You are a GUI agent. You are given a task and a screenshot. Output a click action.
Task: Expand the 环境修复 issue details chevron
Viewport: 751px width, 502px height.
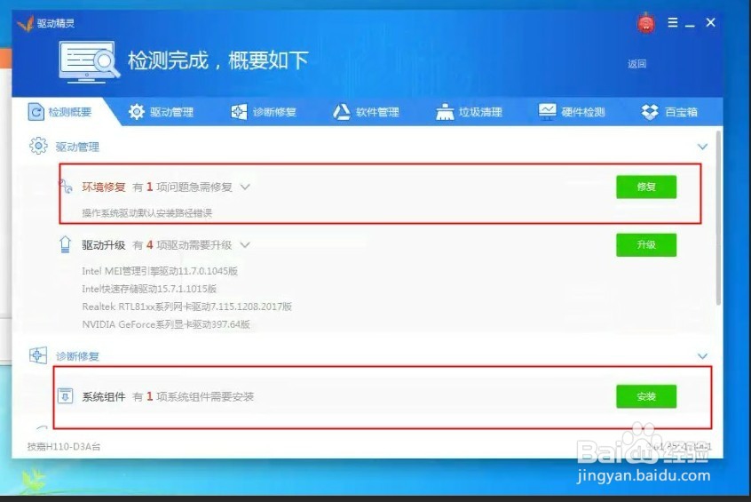tap(245, 187)
